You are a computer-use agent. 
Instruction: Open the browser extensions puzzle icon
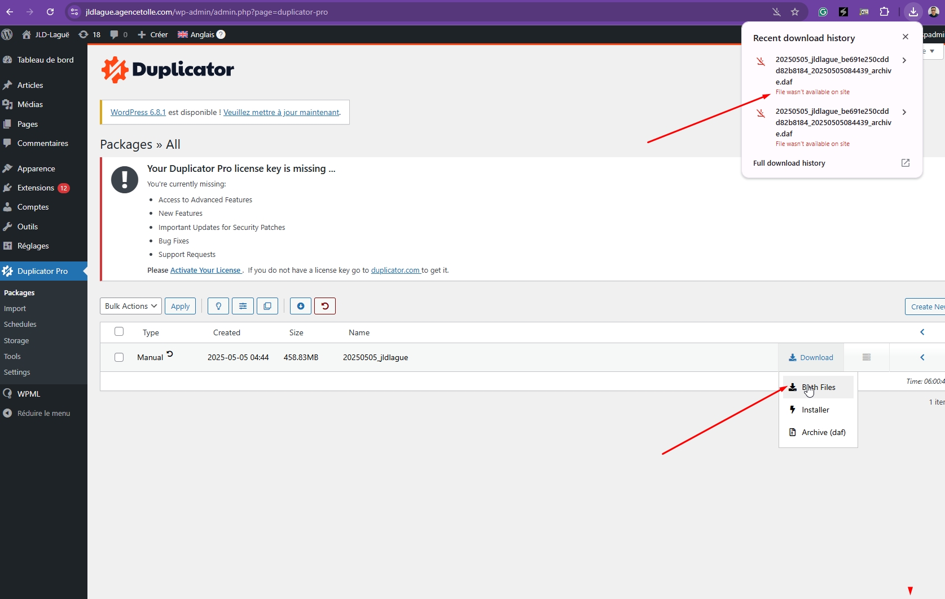885,12
